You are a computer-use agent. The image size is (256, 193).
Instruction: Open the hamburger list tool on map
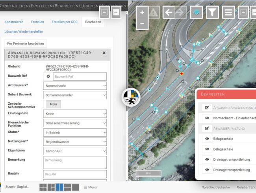tap(228, 12)
